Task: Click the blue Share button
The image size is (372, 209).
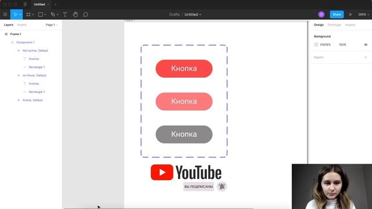Action: pyautogui.click(x=337, y=15)
